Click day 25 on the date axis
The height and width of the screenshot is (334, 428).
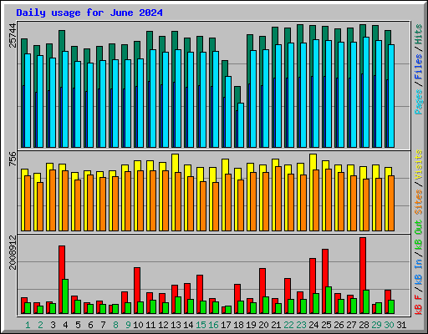pos(326,325)
